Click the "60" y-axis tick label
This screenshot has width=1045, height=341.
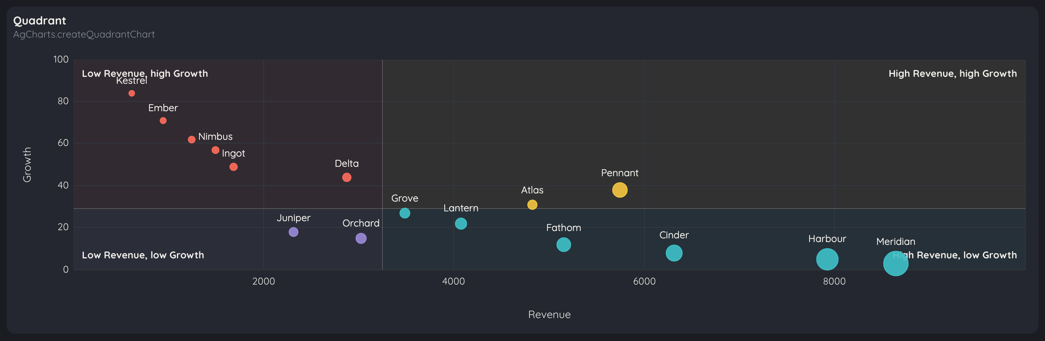[x=63, y=143]
